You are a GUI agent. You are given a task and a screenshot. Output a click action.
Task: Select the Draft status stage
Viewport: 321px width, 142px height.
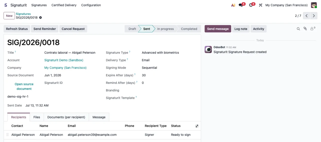coord(132,29)
